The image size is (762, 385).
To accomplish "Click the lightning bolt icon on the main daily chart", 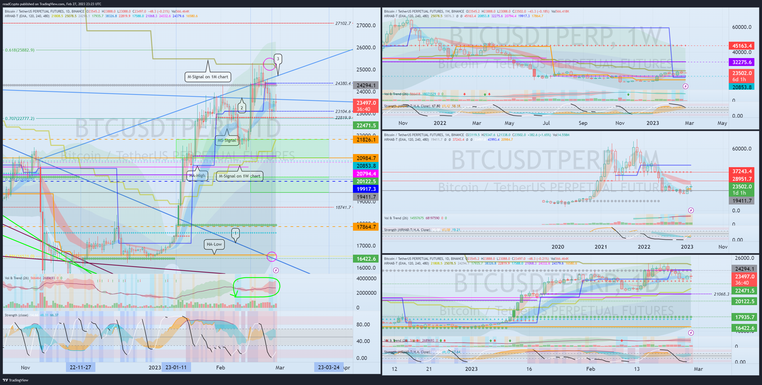I will pyautogui.click(x=276, y=270).
